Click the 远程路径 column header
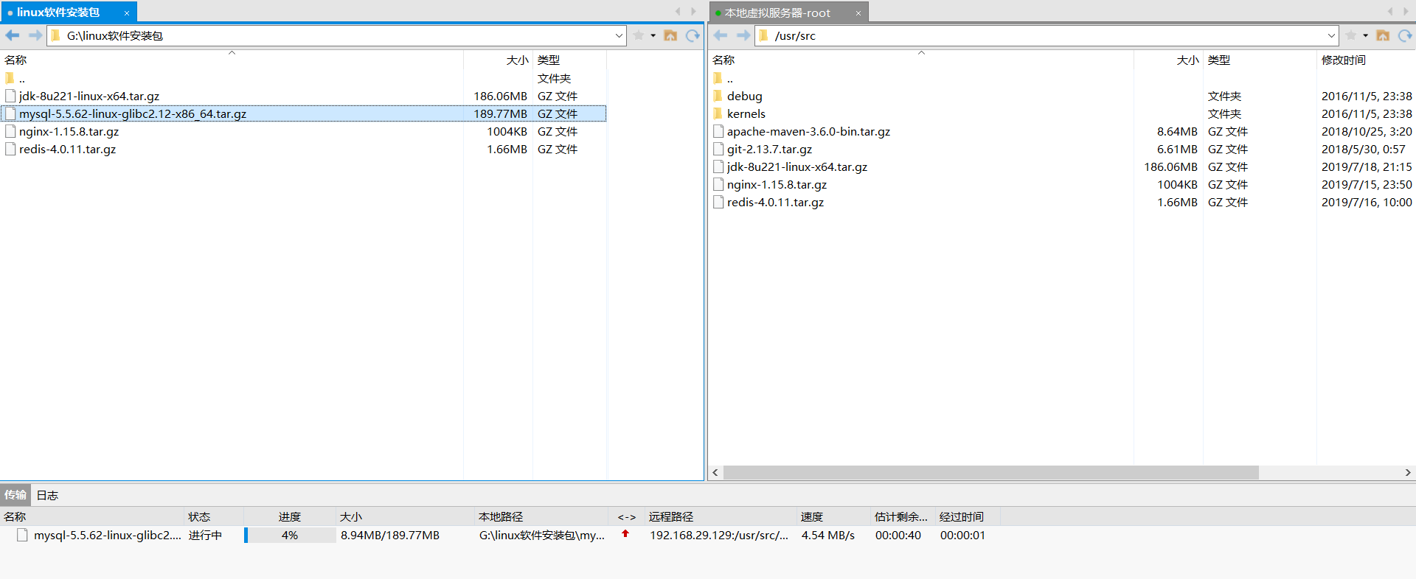 tap(721, 516)
